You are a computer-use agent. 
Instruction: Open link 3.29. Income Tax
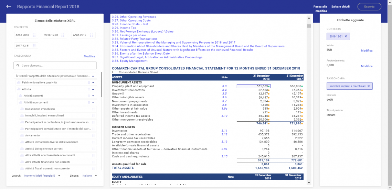[x=124, y=28]
